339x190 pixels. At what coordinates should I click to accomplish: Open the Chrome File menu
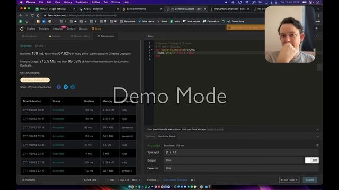pos(41,2)
